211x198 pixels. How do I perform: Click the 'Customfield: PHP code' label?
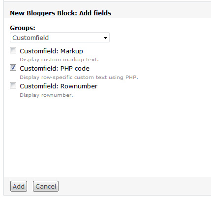click(55, 69)
